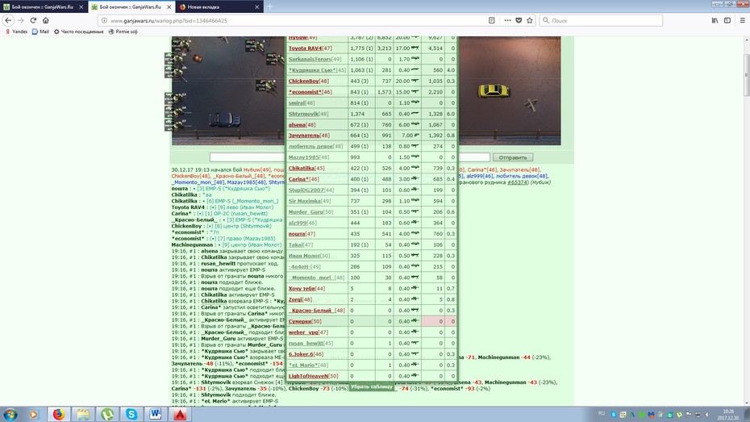Go back with the browser back arrow

(8, 20)
